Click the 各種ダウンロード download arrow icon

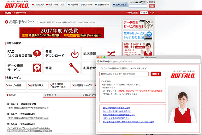(74, 54)
